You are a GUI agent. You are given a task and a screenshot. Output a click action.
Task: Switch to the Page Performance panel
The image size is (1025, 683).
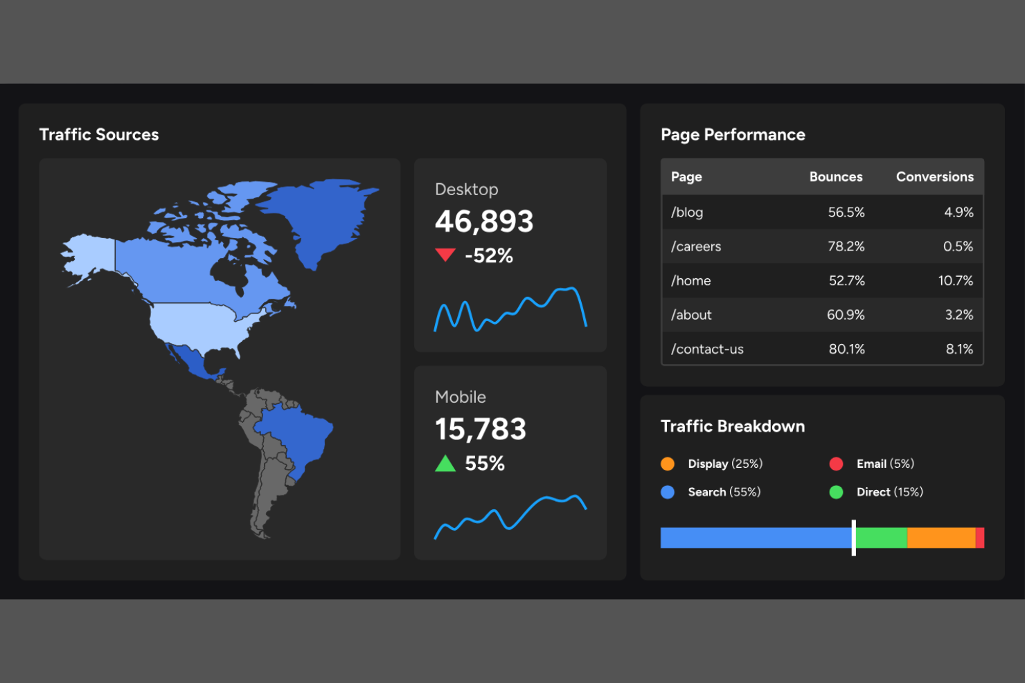[x=733, y=134]
